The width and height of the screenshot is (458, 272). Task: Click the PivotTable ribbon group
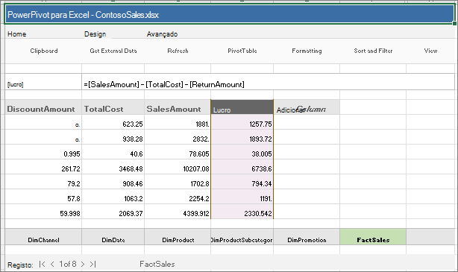(242, 51)
